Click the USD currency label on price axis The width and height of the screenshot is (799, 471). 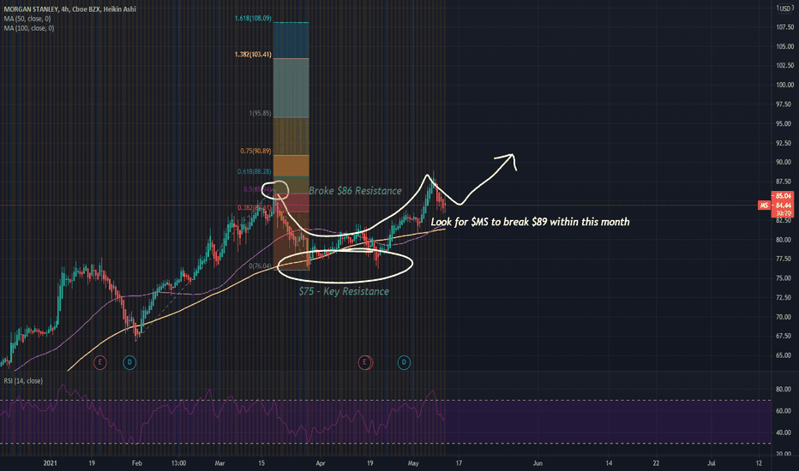784,9
